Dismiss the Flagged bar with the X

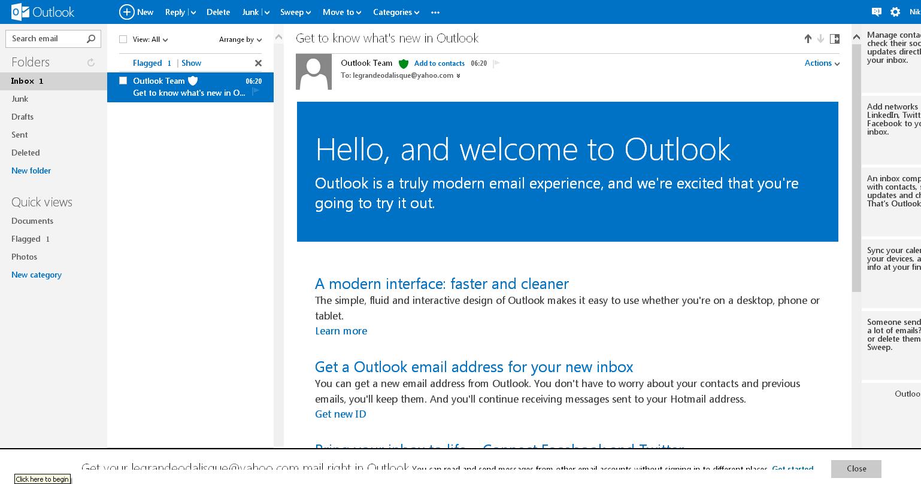(x=258, y=63)
